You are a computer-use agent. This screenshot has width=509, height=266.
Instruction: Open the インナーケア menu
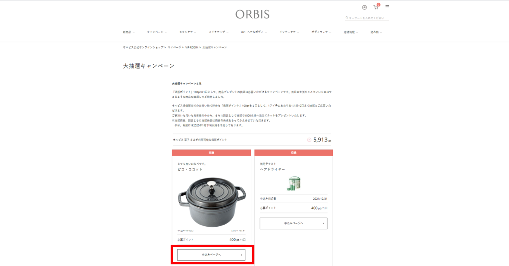tap(289, 32)
